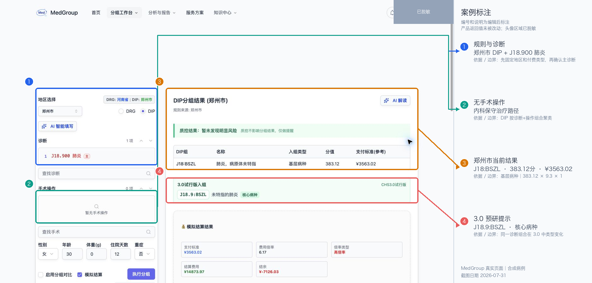This screenshot has width=592, height=283.
Task: Click the money bag icon by 模拟结算结果
Action: [x=183, y=227]
